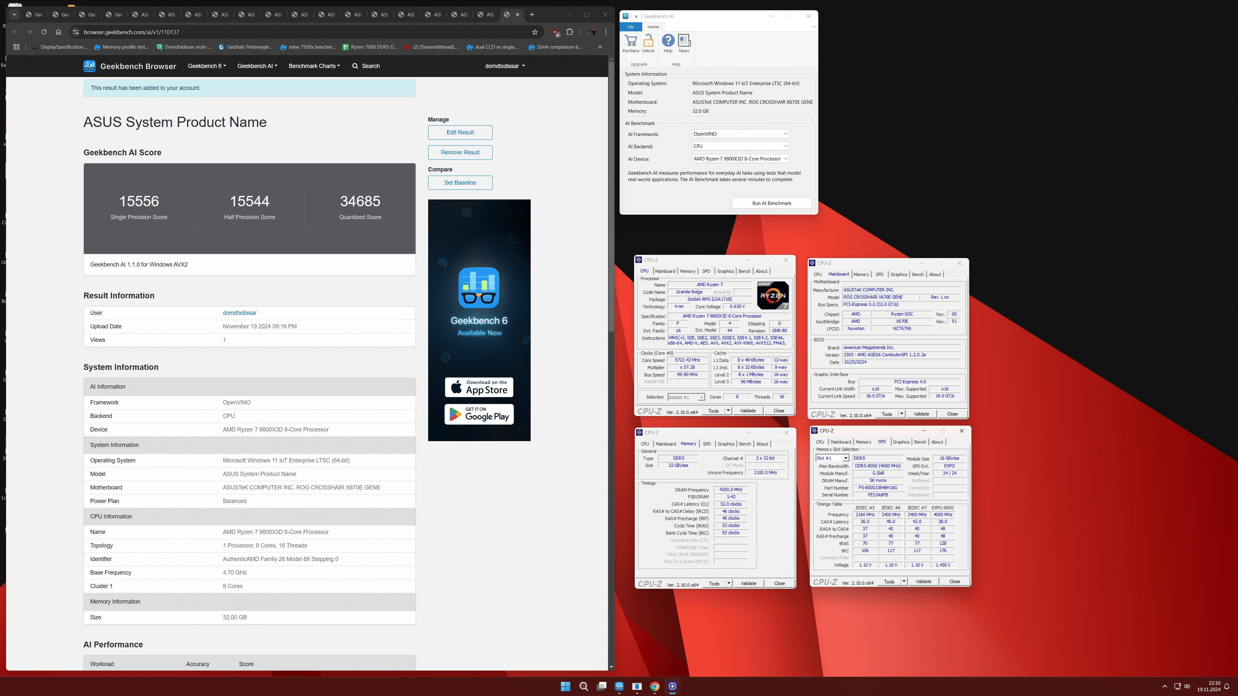The height and width of the screenshot is (696, 1238).
Task: Expand Geekbench 6 nav dropdown
Action: tap(207, 66)
